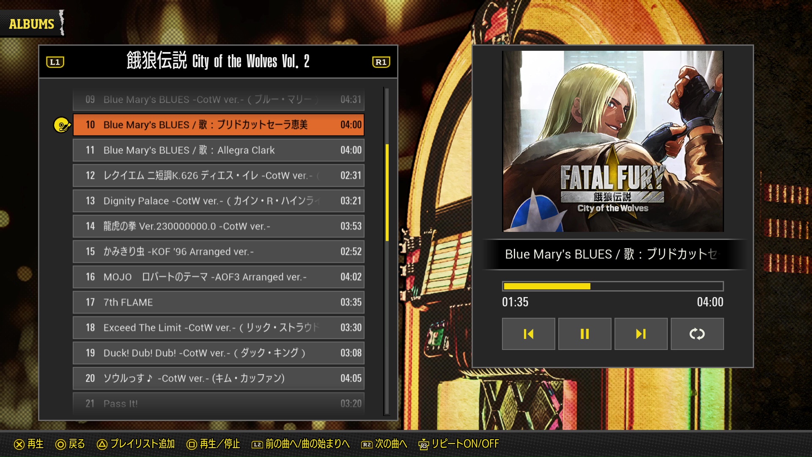The image size is (812, 457).
Task: Select track 21 Pass It!
Action: coord(219,403)
